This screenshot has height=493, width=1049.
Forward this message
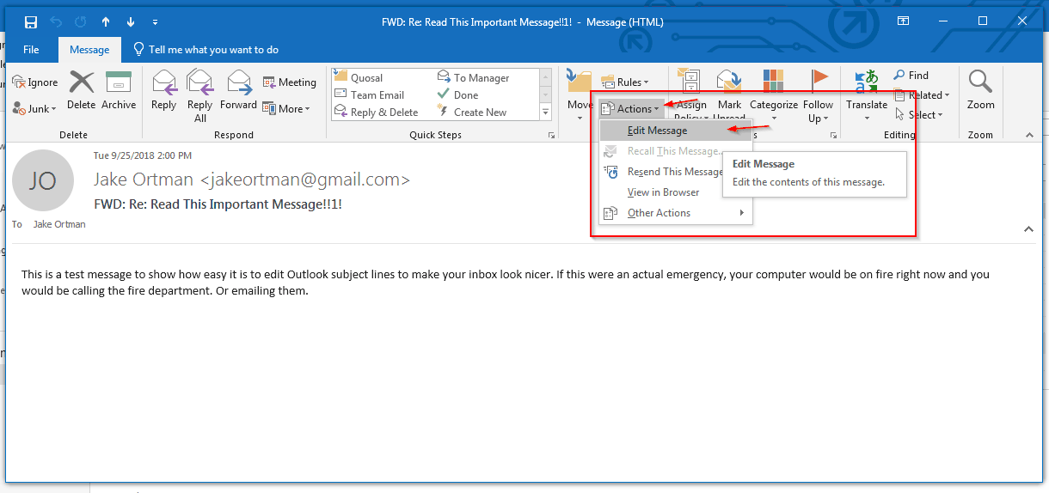click(x=238, y=91)
